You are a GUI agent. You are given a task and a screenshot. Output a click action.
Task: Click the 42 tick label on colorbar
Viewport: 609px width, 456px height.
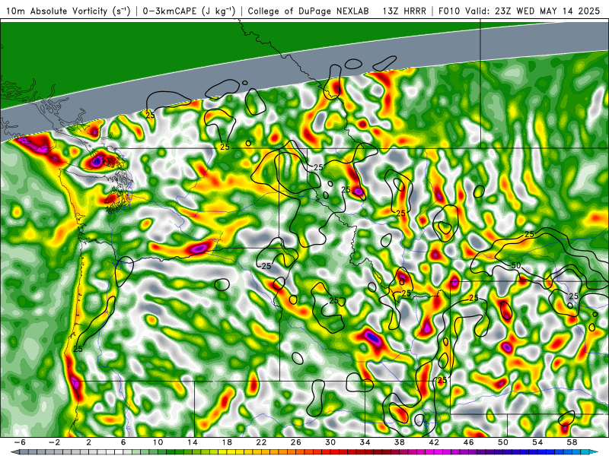[434, 442]
